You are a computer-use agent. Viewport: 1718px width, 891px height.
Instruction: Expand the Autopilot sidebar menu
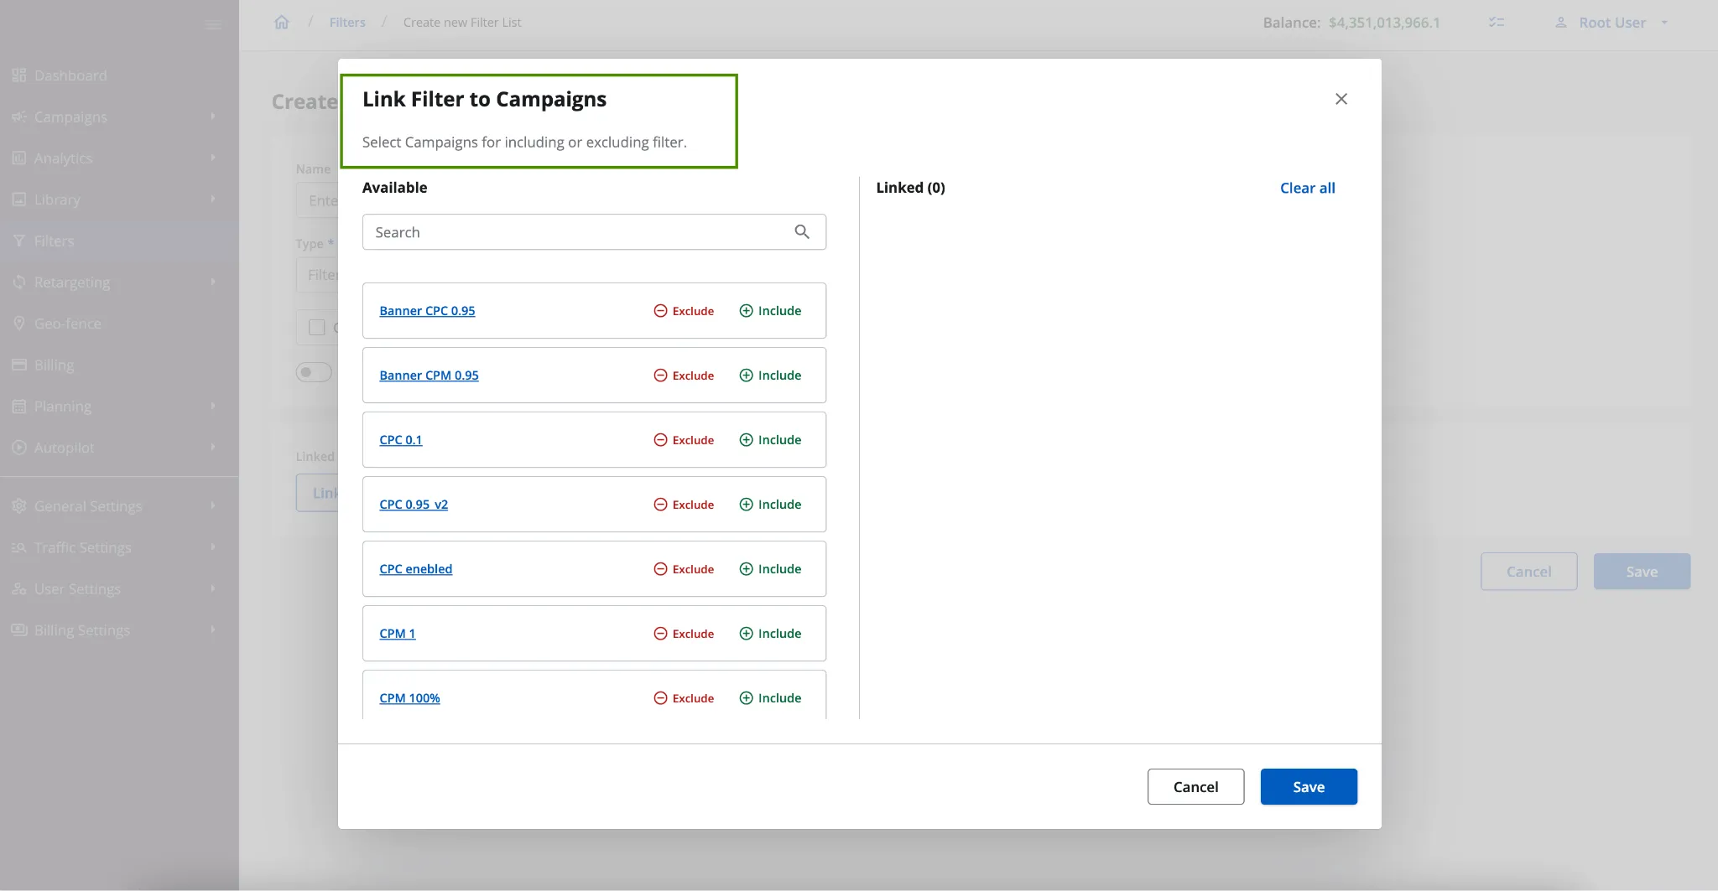(x=119, y=448)
